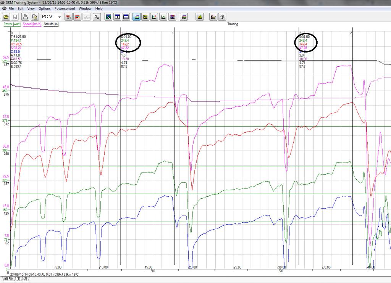
Task: Toggle the Altitude [m] curve legend
Action: pyautogui.click(x=51, y=24)
